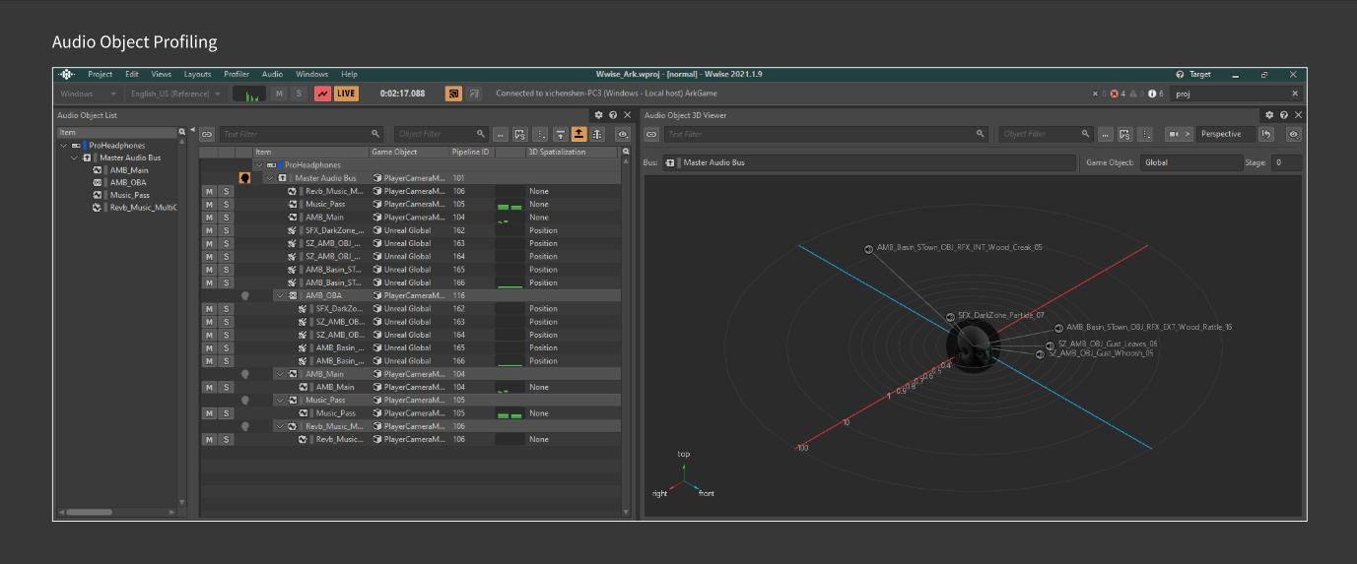Open the 3D Viewer panel settings gear

pos(1269,115)
